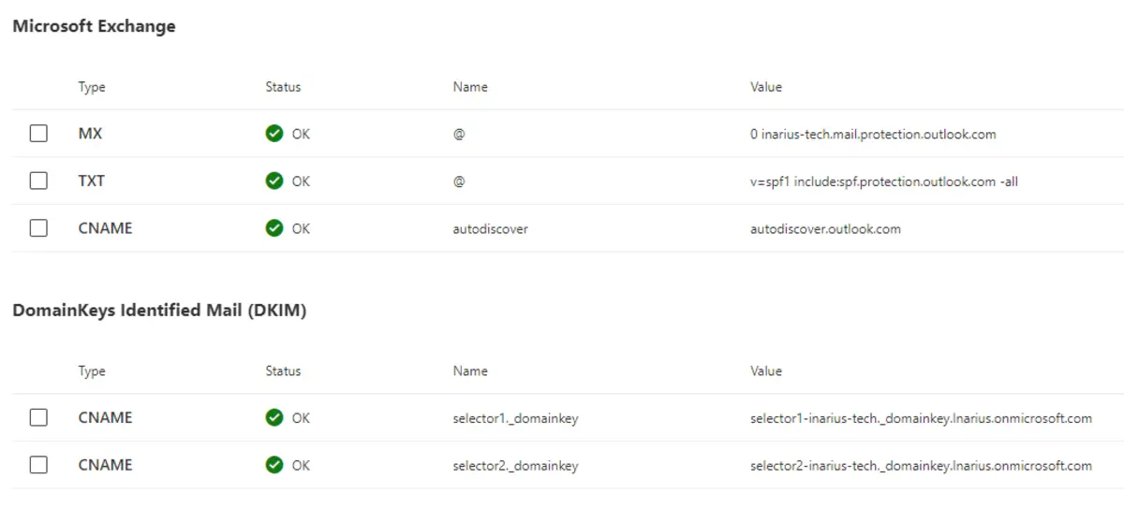Tick the autodiscover CNAME record checkbox

pos(38,228)
